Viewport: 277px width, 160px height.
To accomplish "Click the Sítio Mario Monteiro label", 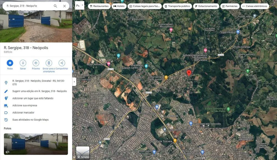I will pyautogui.click(x=263, y=36).
